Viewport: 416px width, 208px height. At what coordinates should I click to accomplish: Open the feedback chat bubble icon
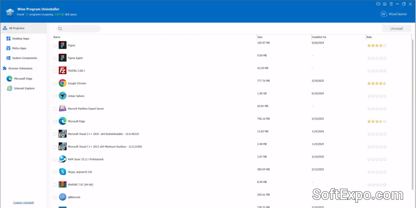pos(378,4)
